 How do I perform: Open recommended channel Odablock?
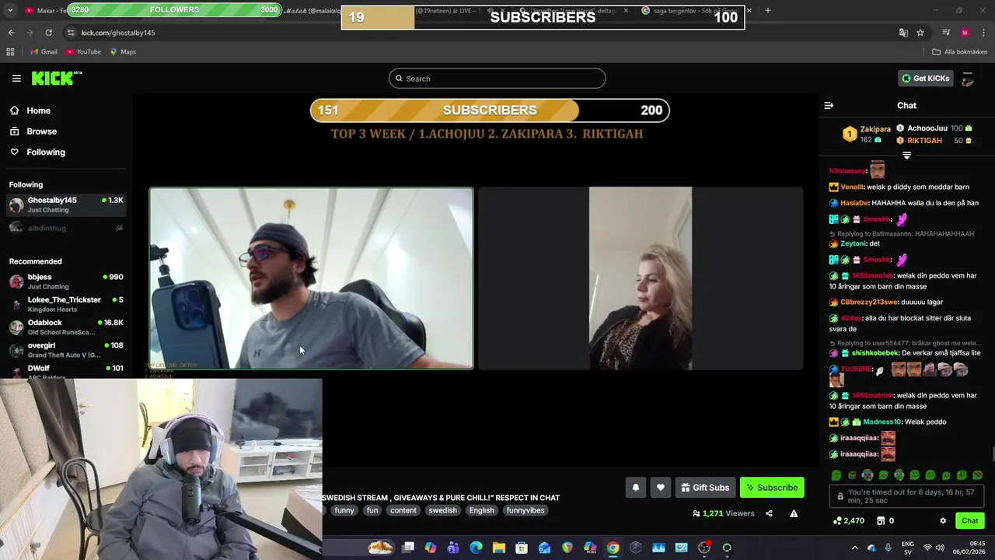66,327
